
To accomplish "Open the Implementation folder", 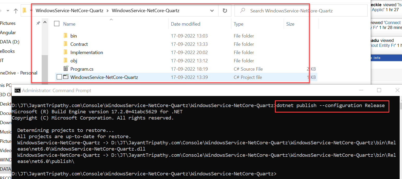I will point(87,52).
